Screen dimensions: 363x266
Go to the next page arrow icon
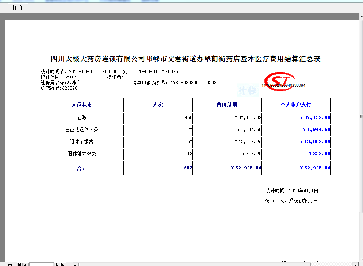point(57,265)
